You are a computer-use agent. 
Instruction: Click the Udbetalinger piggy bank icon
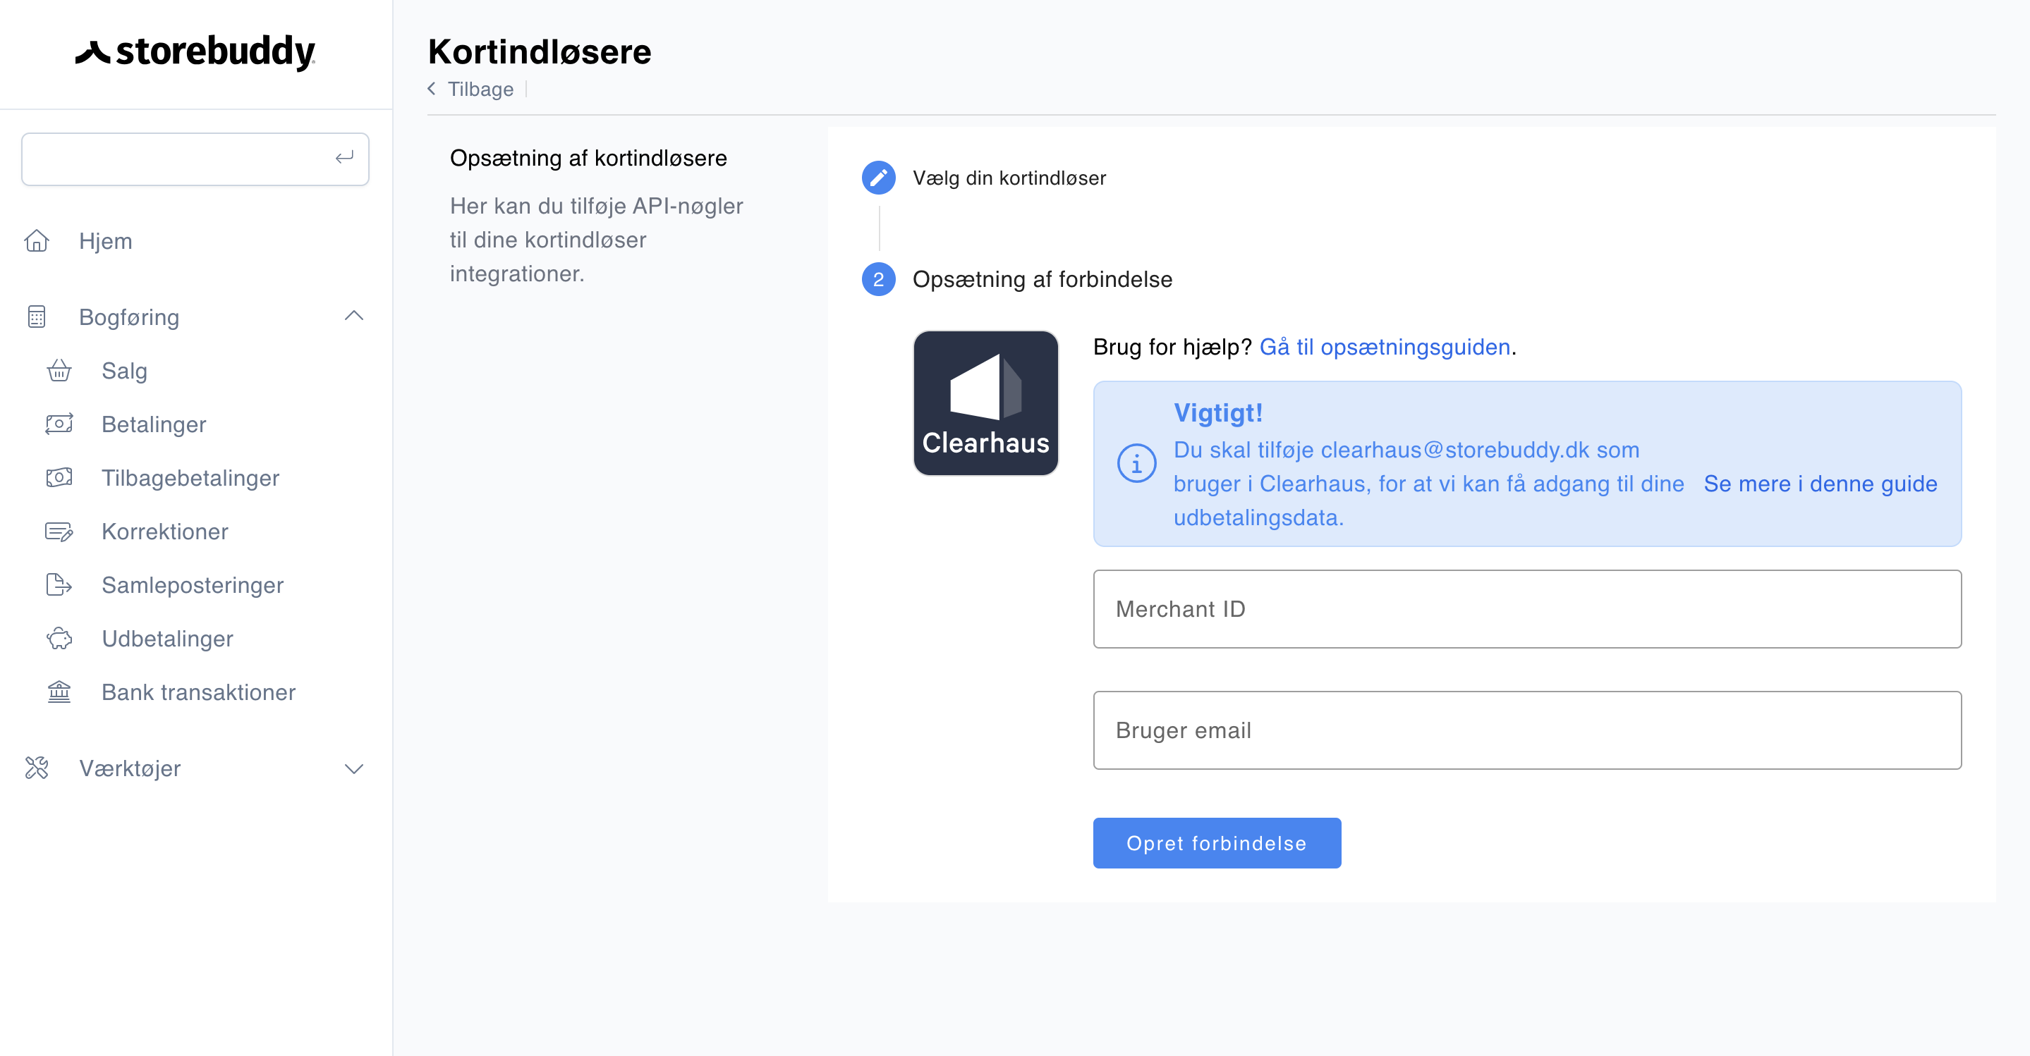(x=59, y=638)
